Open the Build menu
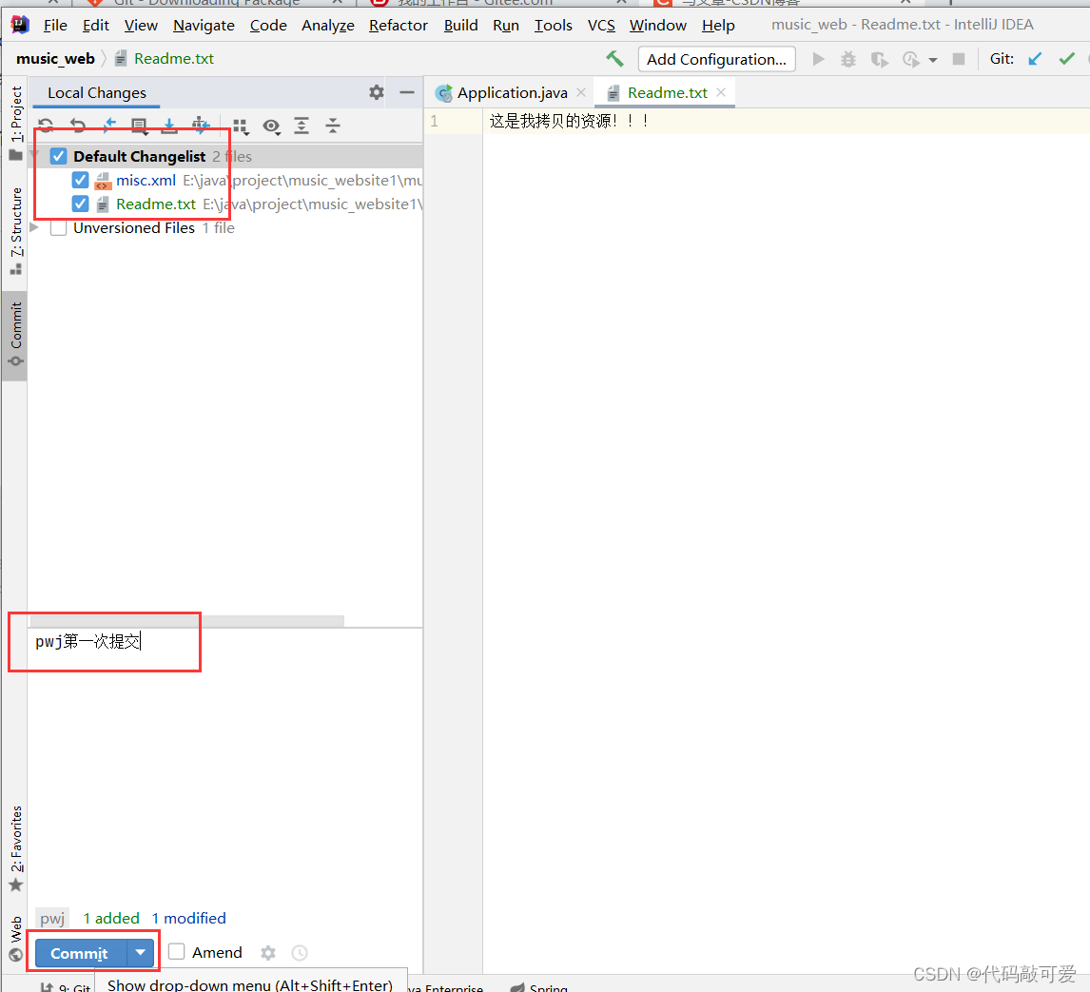 point(461,26)
